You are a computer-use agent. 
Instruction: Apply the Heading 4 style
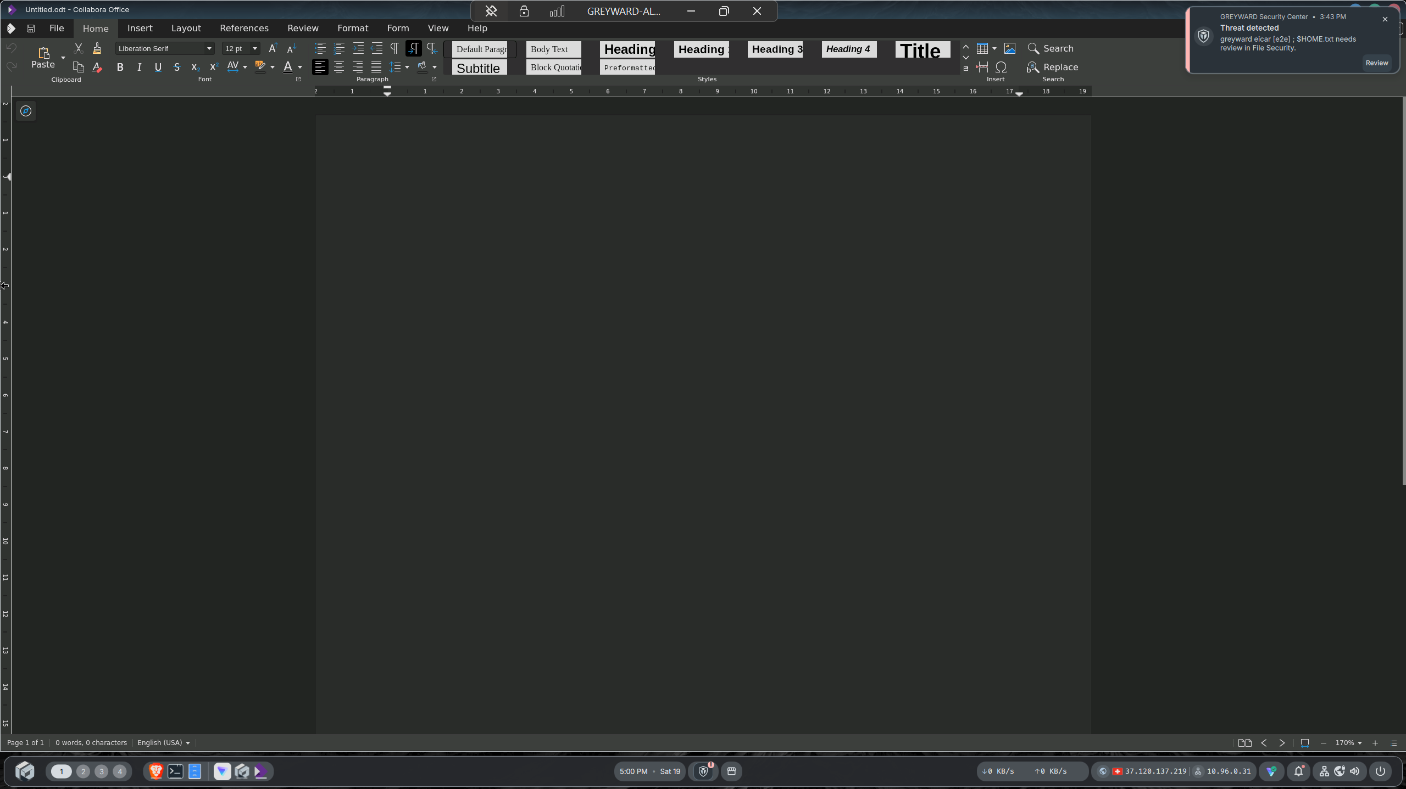pos(849,49)
